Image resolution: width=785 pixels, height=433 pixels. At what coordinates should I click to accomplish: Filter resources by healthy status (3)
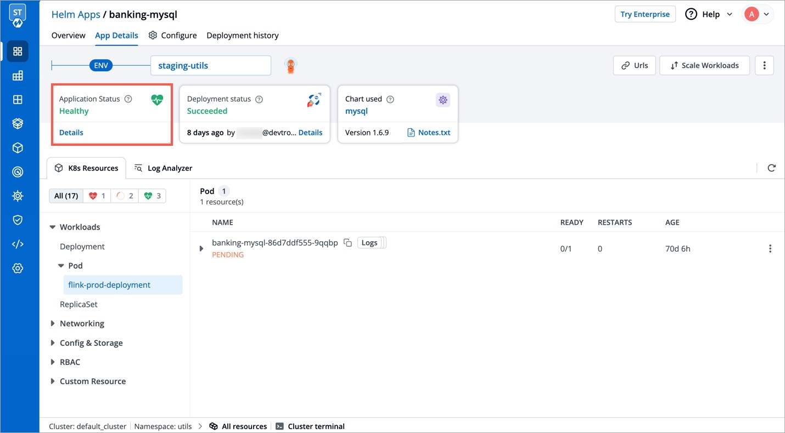coord(152,196)
